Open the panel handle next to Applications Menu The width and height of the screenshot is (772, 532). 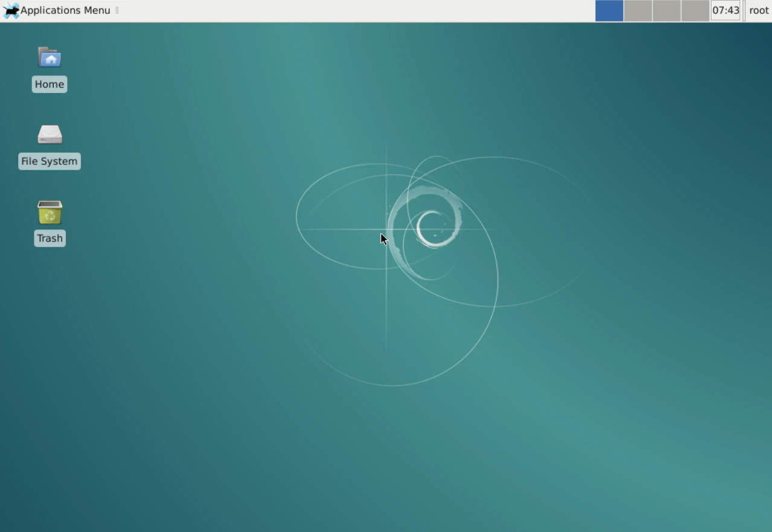pos(117,10)
